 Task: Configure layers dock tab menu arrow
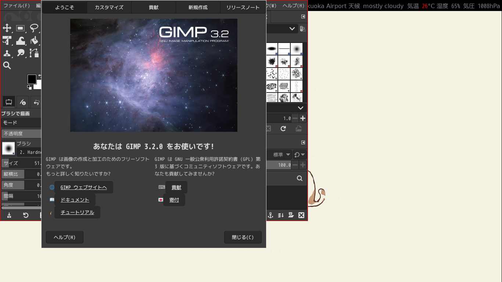click(x=303, y=142)
